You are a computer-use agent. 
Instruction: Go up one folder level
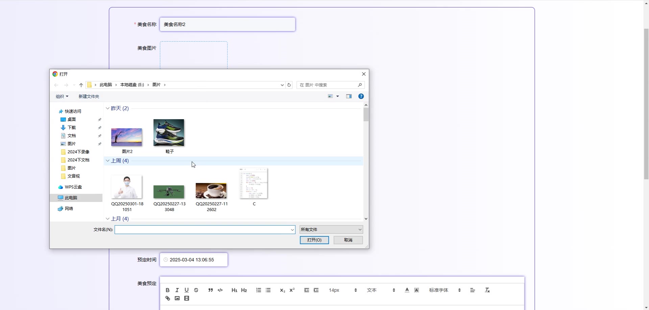(81, 85)
